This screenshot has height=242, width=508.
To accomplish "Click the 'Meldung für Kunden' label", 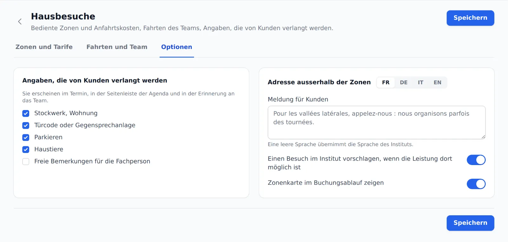I will [x=298, y=99].
